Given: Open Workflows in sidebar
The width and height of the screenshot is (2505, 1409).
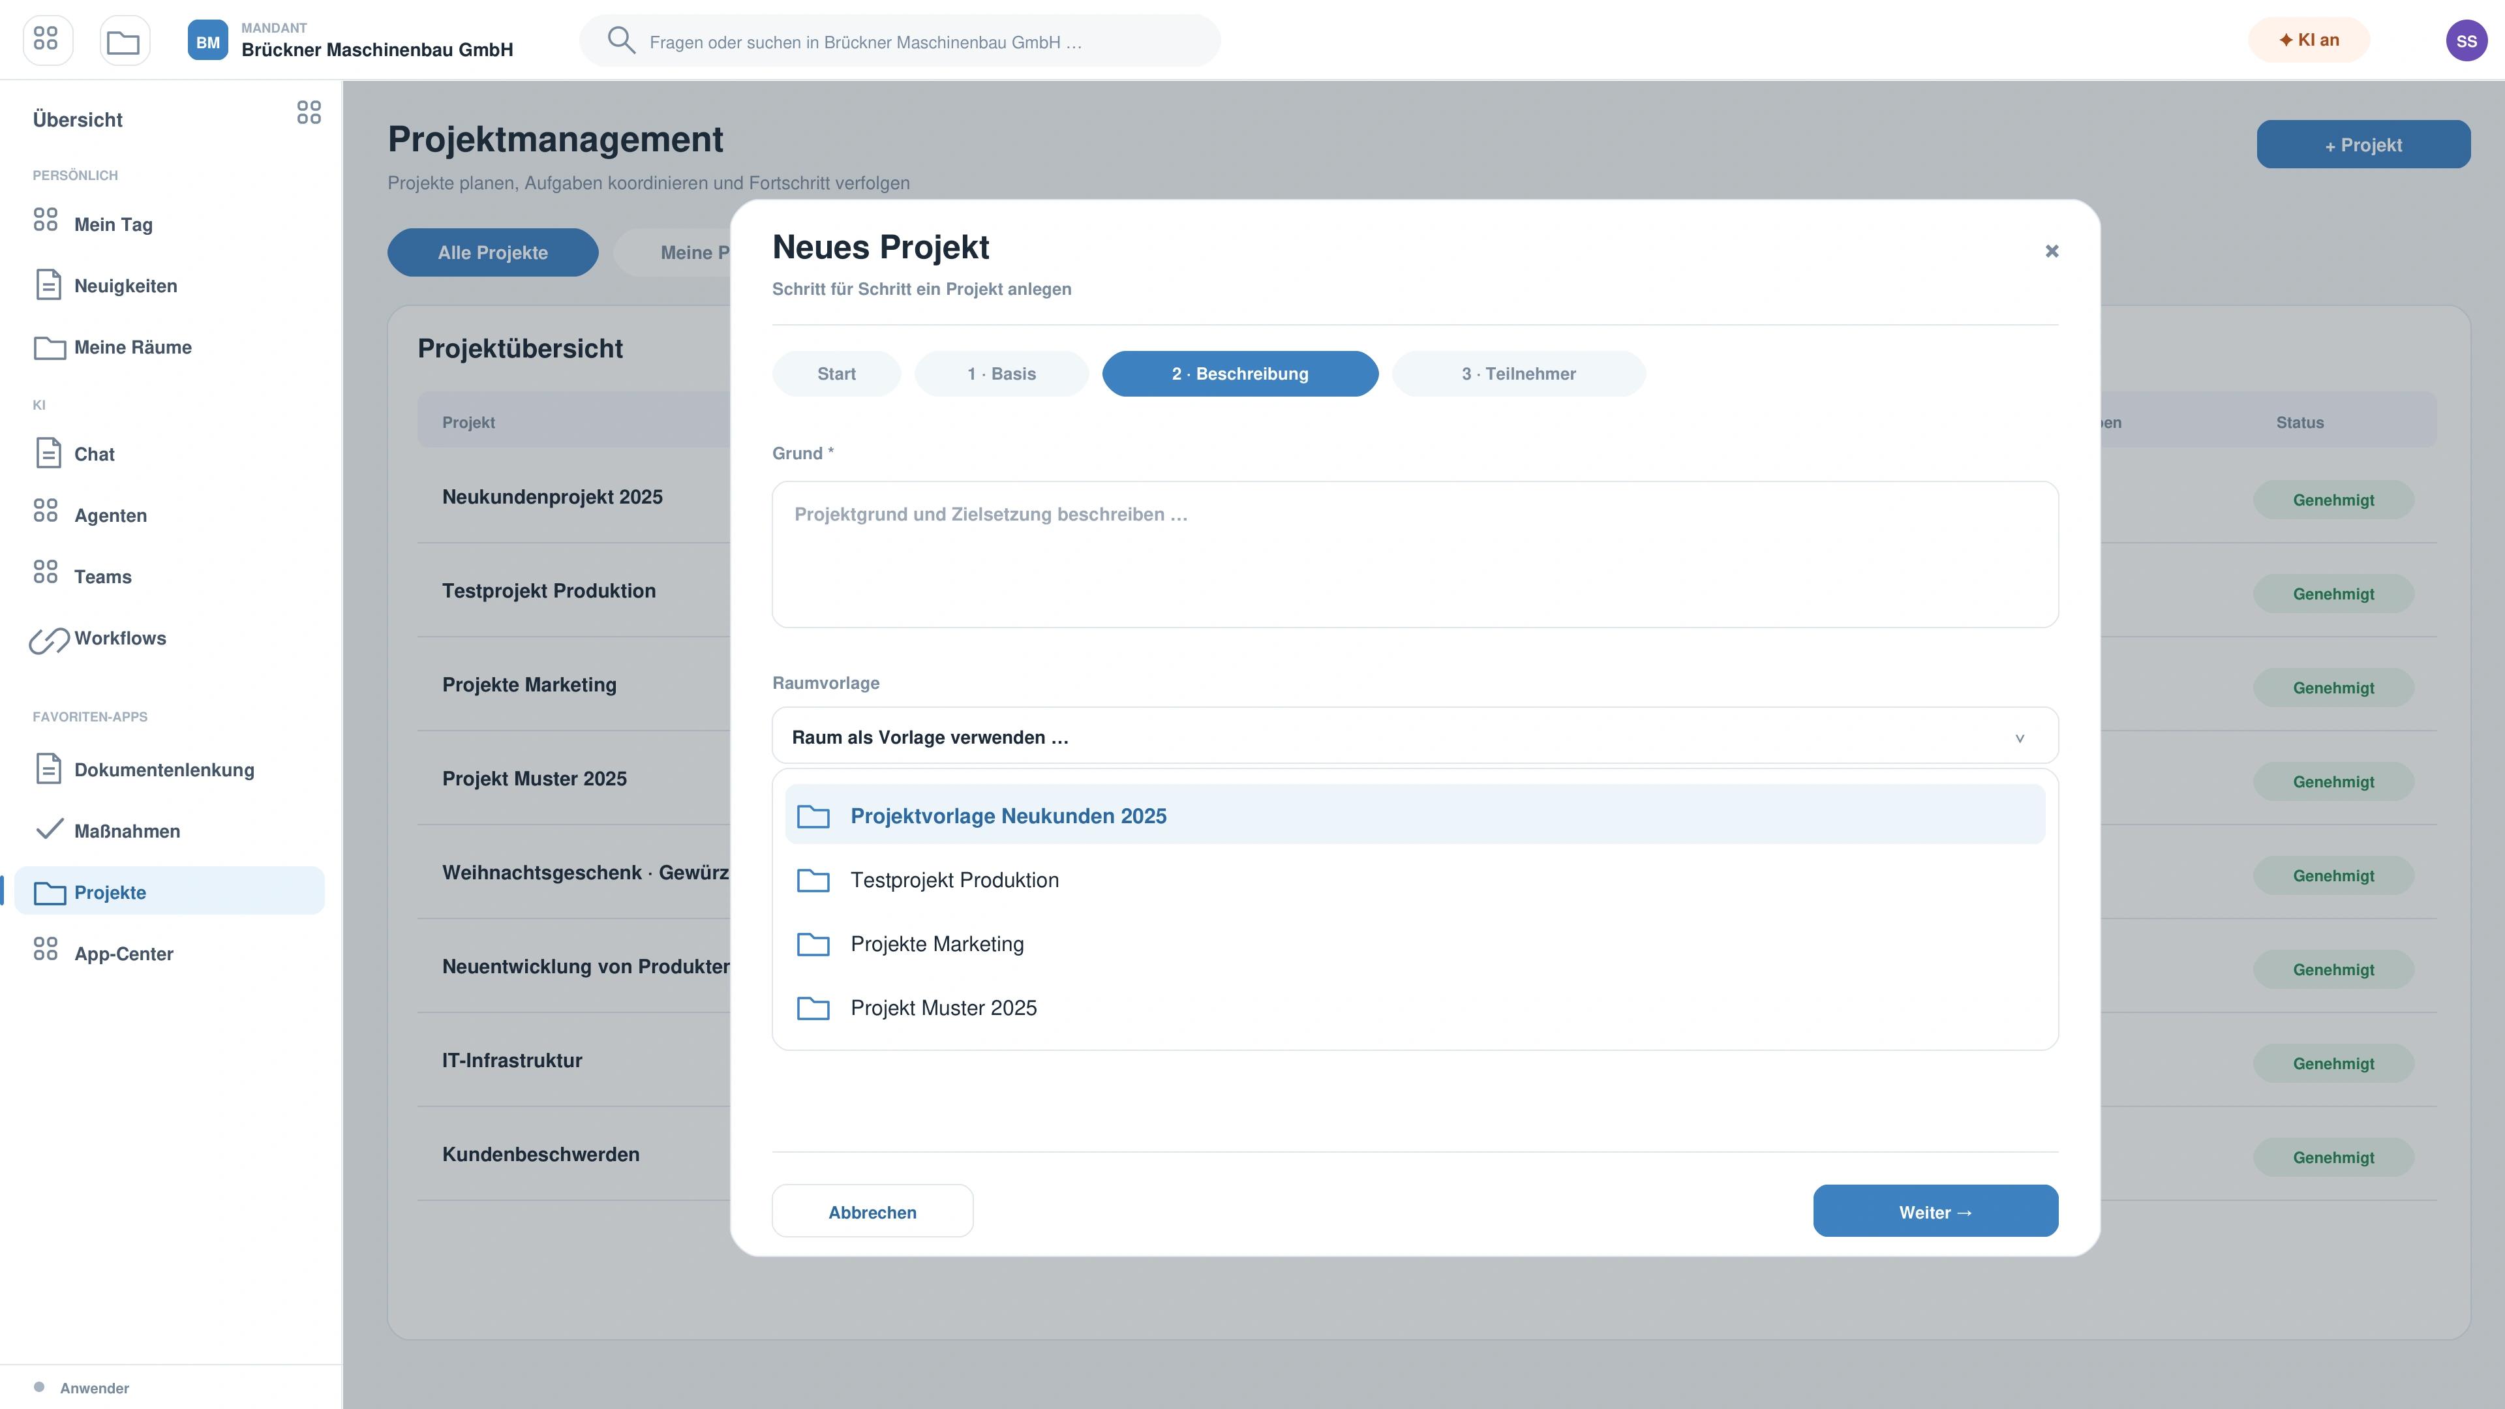Looking at the screenshot, I should click(x=169, y=638).
